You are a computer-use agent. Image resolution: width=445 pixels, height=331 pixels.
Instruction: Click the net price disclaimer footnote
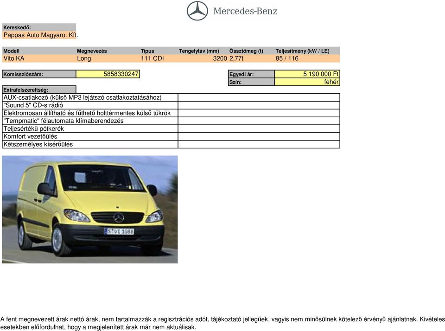(222, 323)
